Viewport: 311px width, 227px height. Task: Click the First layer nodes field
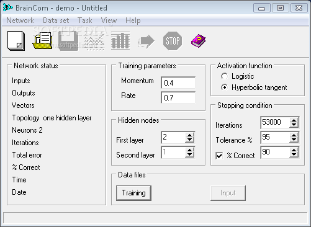173,137
